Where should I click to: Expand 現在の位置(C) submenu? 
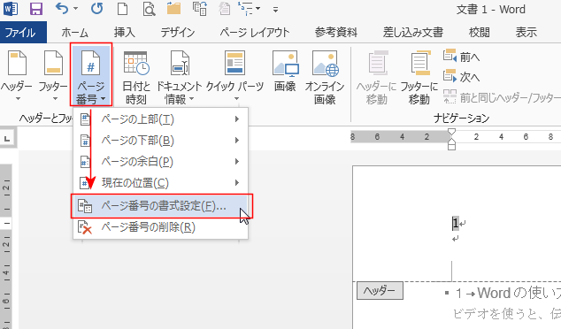(160, 183)
